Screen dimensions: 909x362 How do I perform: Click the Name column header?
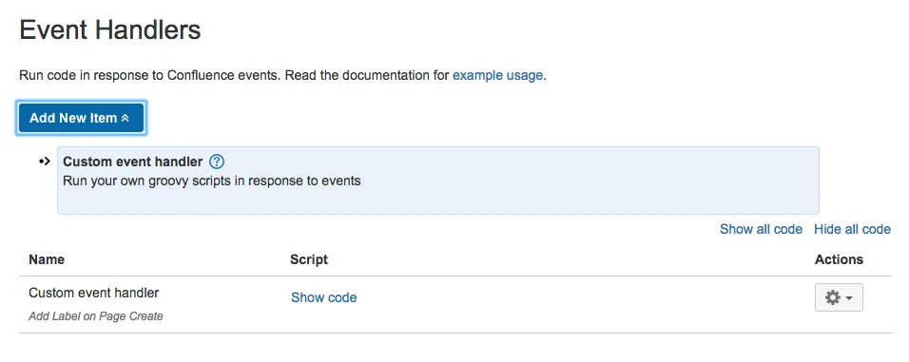(47, 259)
